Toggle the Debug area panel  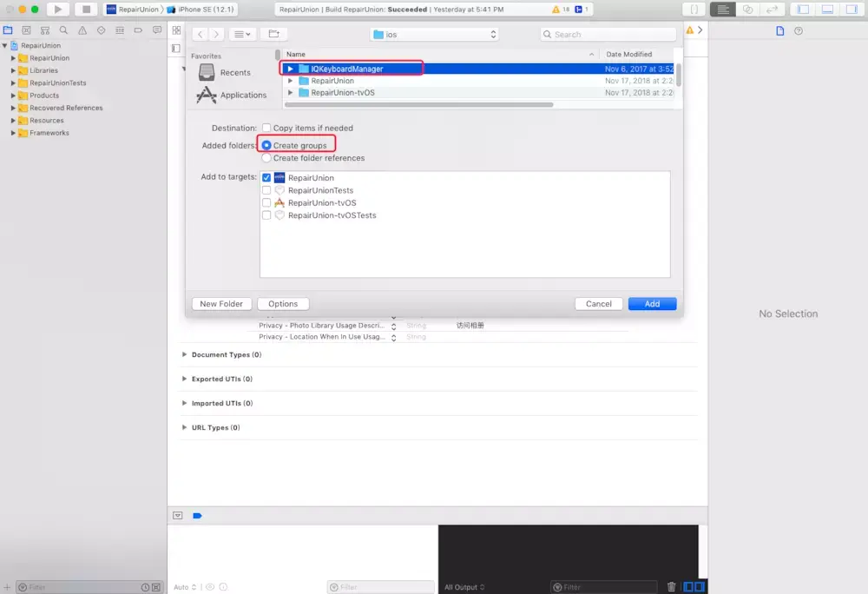click(x=827, y=10)
